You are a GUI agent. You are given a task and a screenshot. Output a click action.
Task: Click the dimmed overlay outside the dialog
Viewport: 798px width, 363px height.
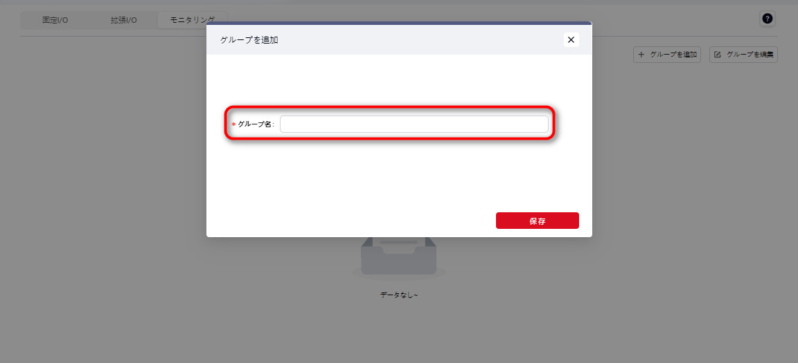coord(104,207)
